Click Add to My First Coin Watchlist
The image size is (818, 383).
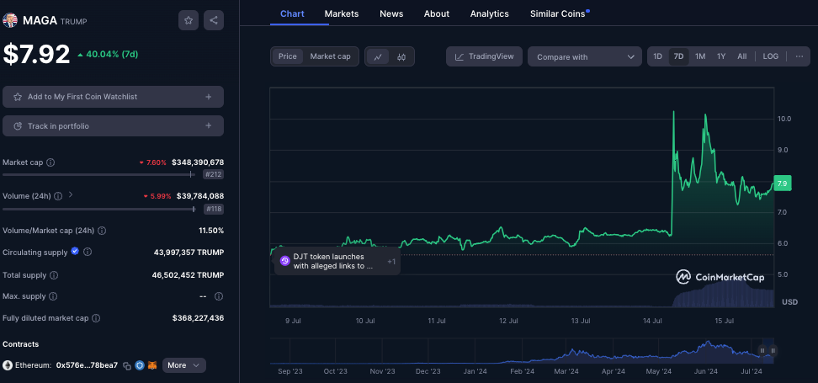[x=113, y=97]
